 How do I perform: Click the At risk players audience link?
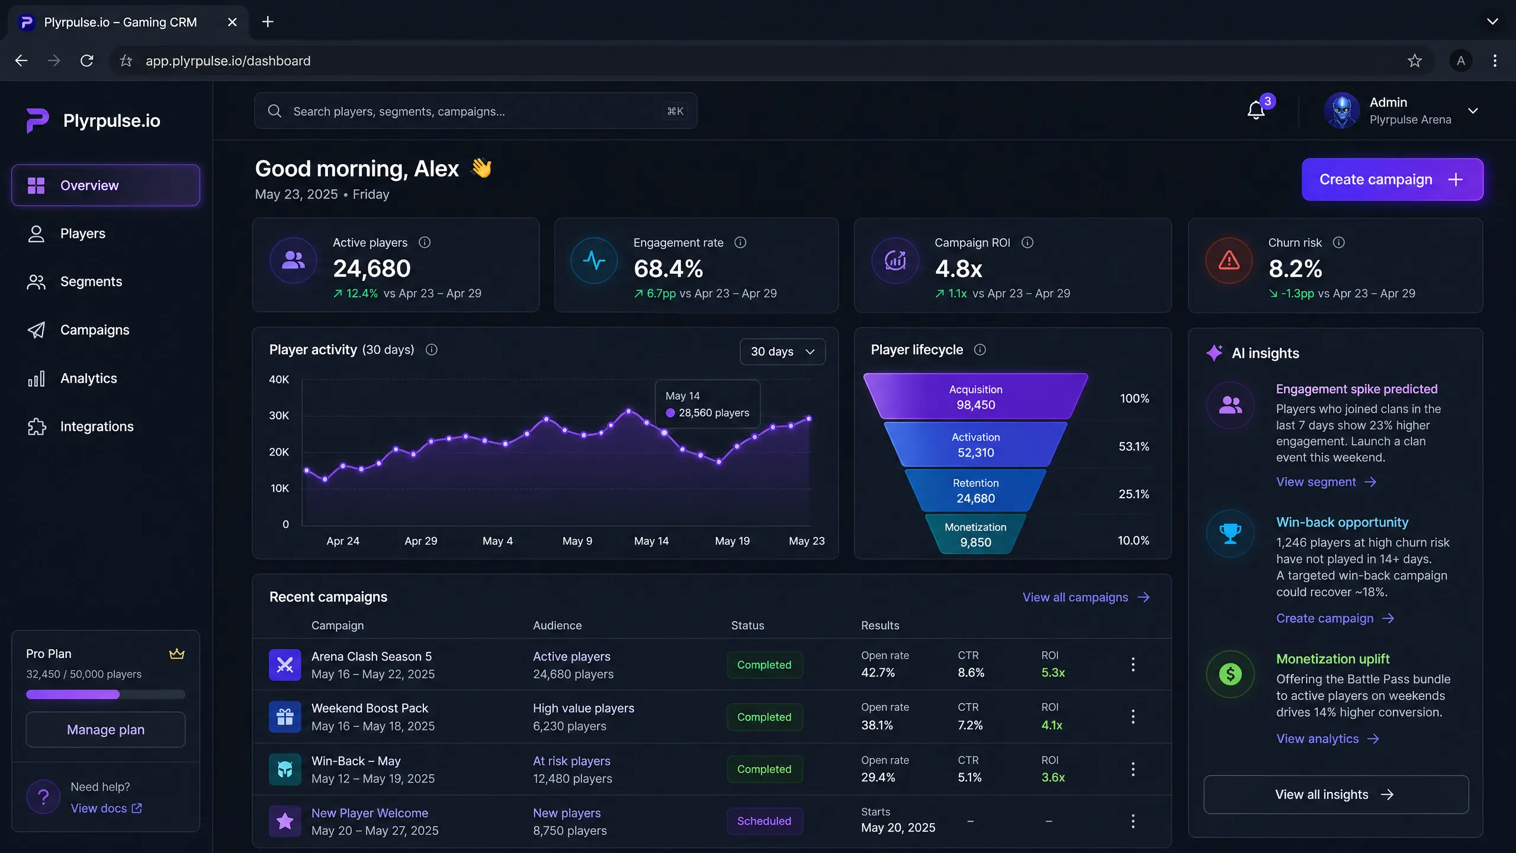pos(571,761)
